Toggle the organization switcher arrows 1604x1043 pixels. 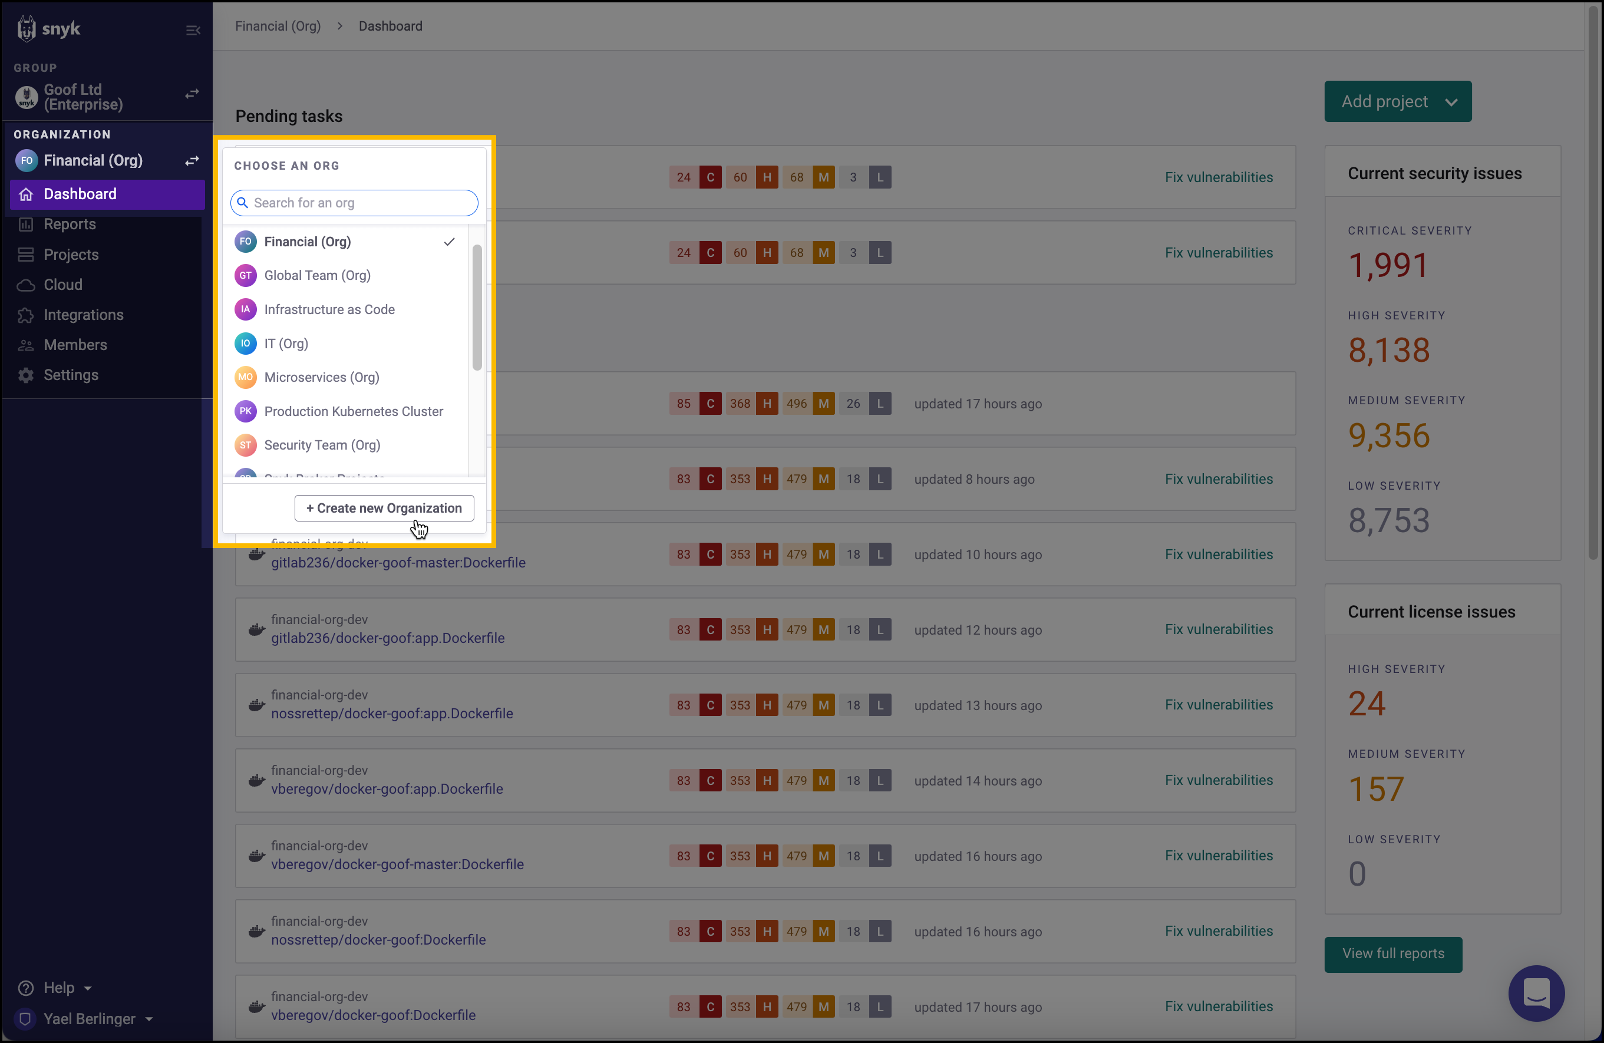[192, 160]
